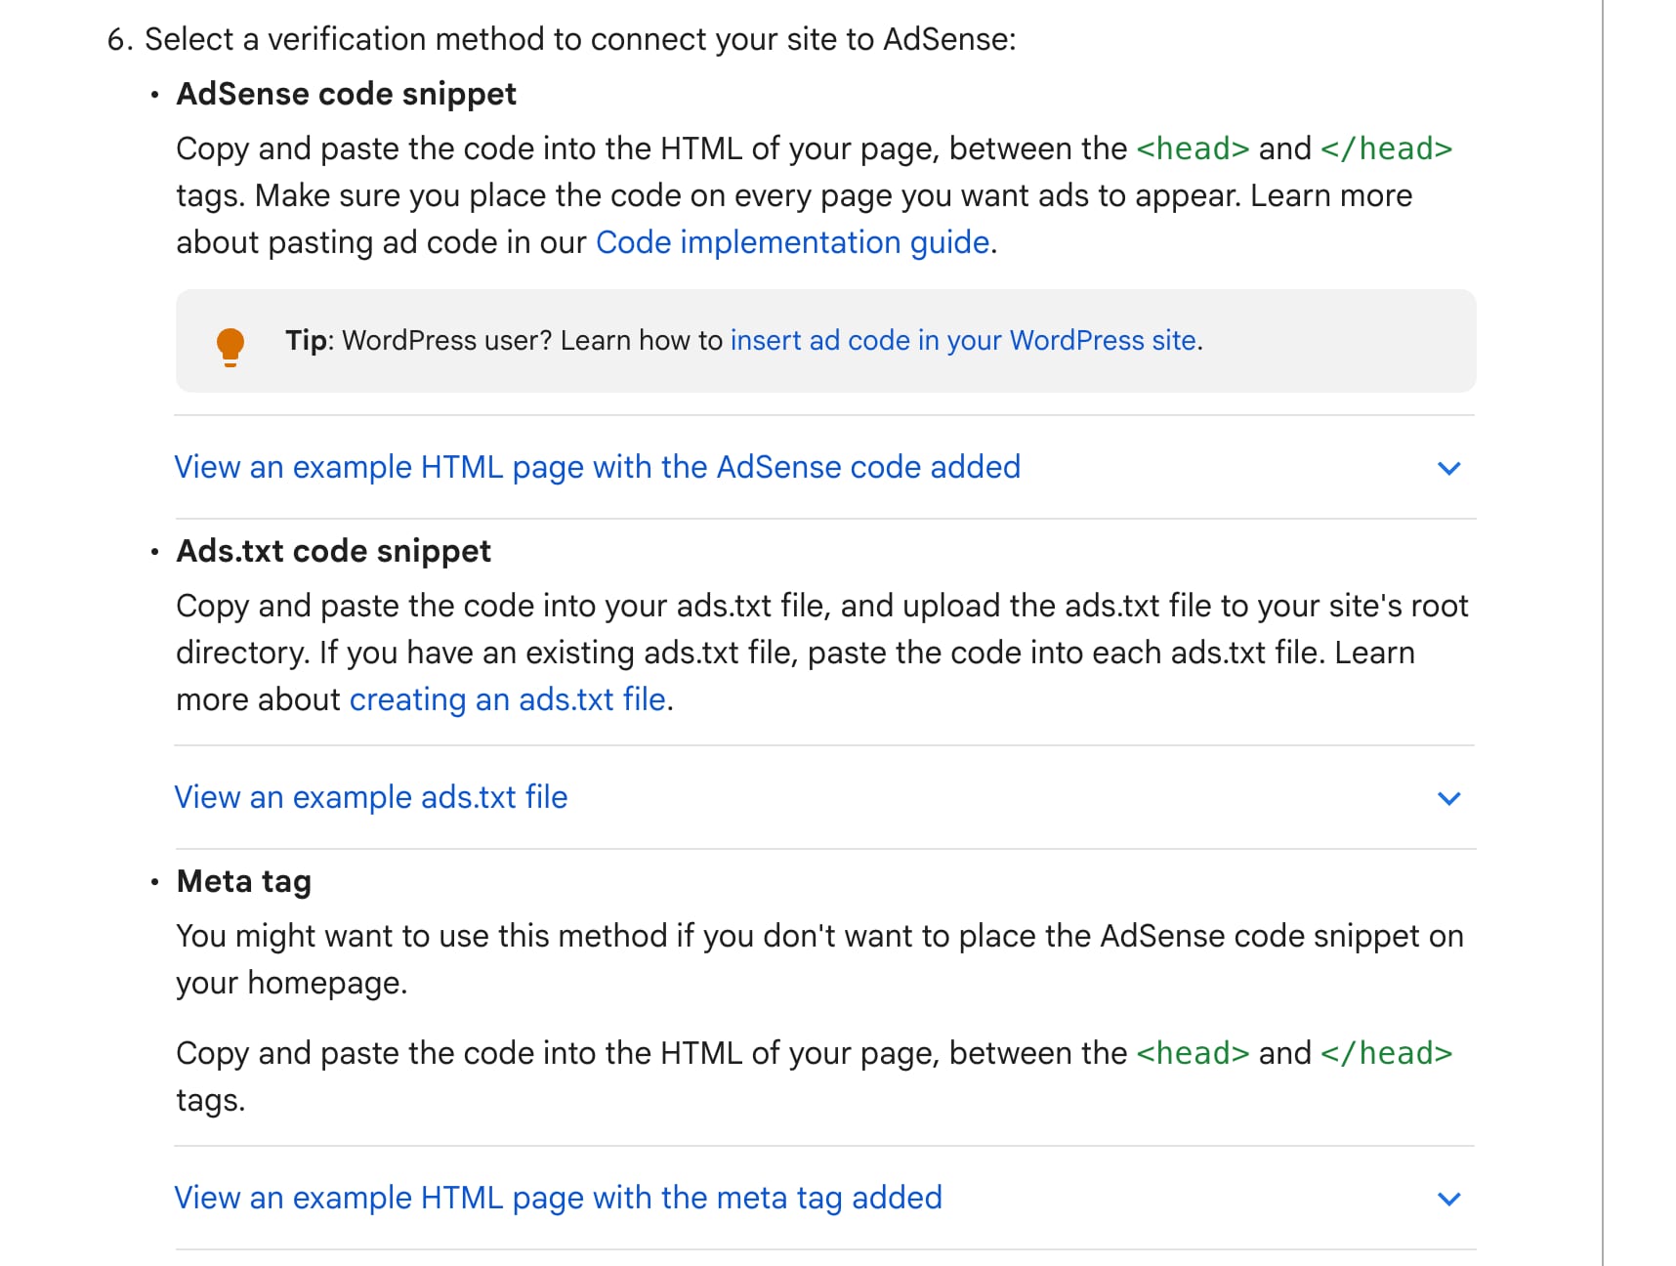Viewport: 1676px width, 1266px height.
Task: Click chevron beside the ads.txt example row
Action: [1448, 798]
